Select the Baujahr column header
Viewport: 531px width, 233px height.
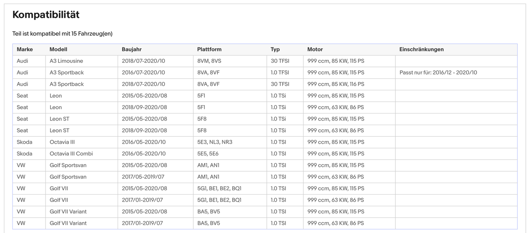pyautogui.click(x=132, y=49)
